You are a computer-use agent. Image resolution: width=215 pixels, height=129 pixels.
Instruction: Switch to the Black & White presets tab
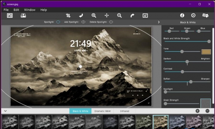click(x=80, y=111)
